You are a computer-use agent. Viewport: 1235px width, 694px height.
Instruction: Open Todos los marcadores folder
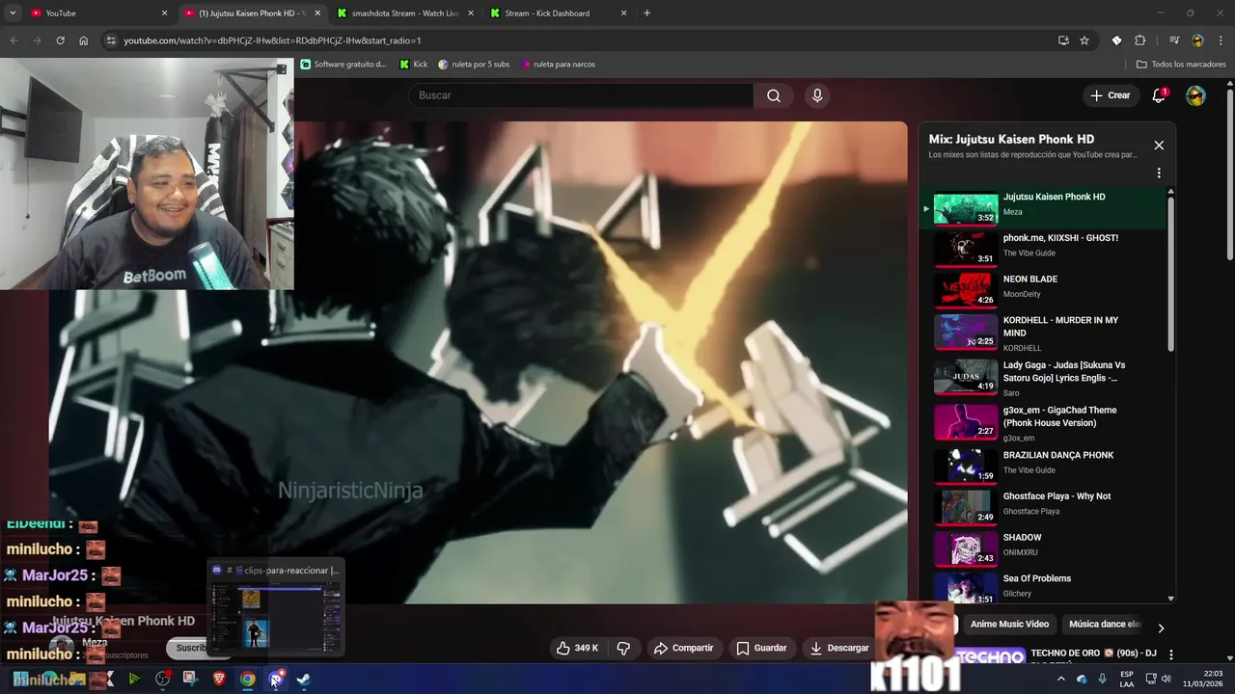(x=1181, y=65)
